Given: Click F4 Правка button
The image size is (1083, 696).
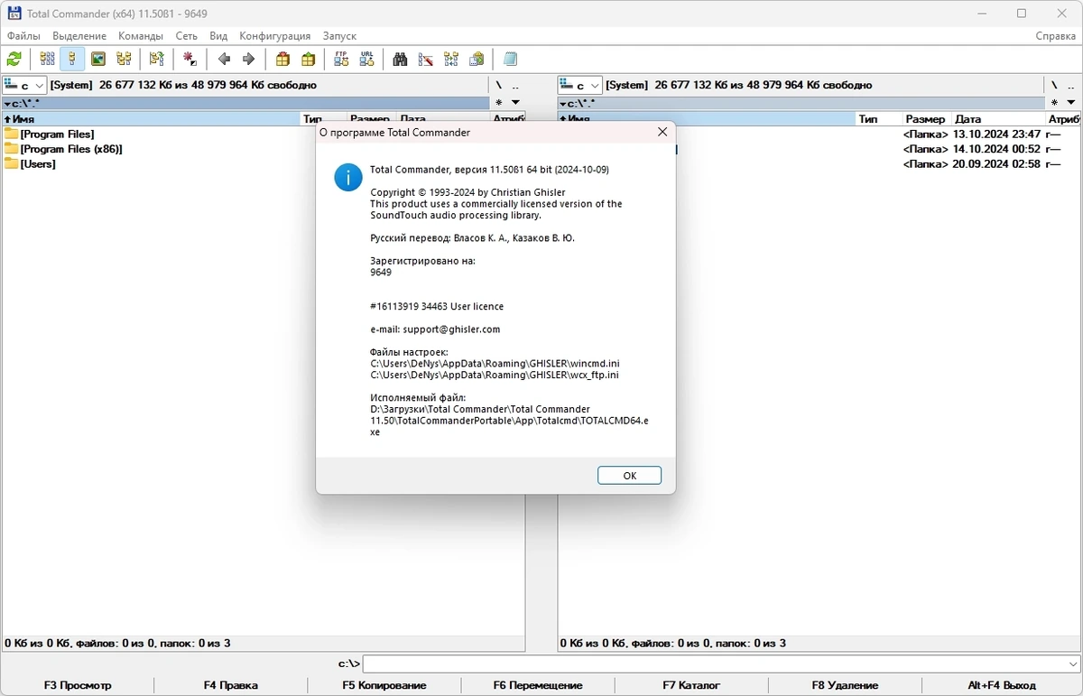Looking at the screenshot, I should click(231, 685).
